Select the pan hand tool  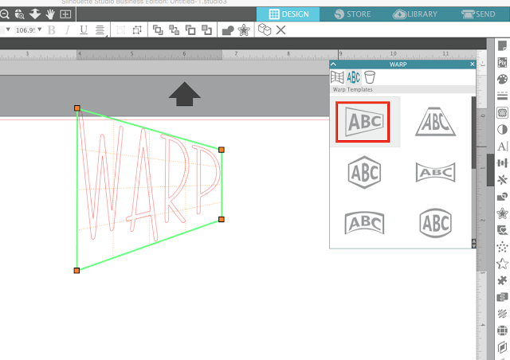[50, 14]
